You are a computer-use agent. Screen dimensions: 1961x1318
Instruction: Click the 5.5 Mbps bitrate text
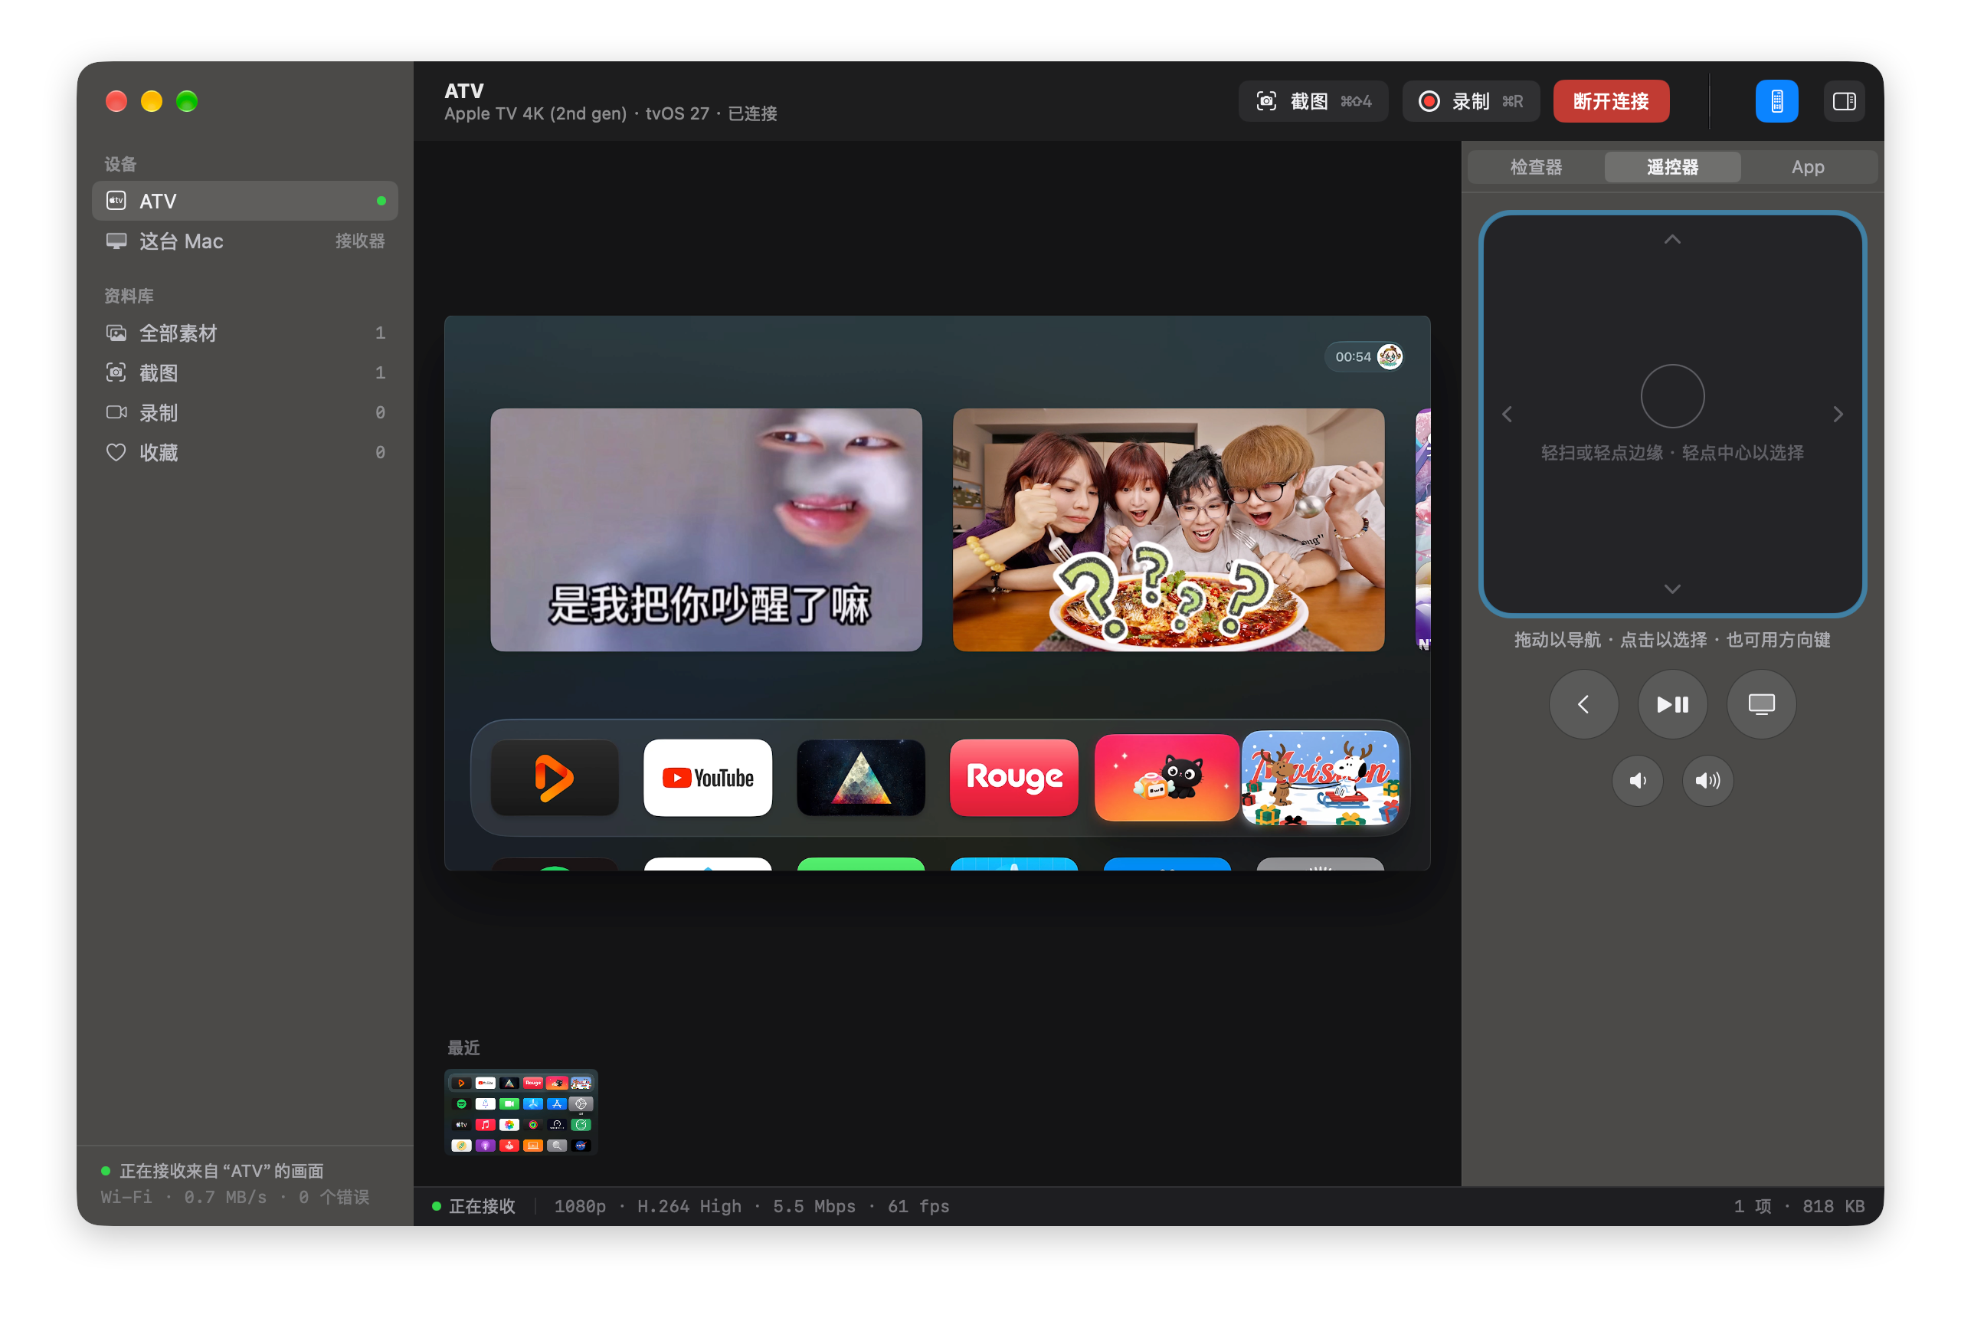click(814, 1206)
